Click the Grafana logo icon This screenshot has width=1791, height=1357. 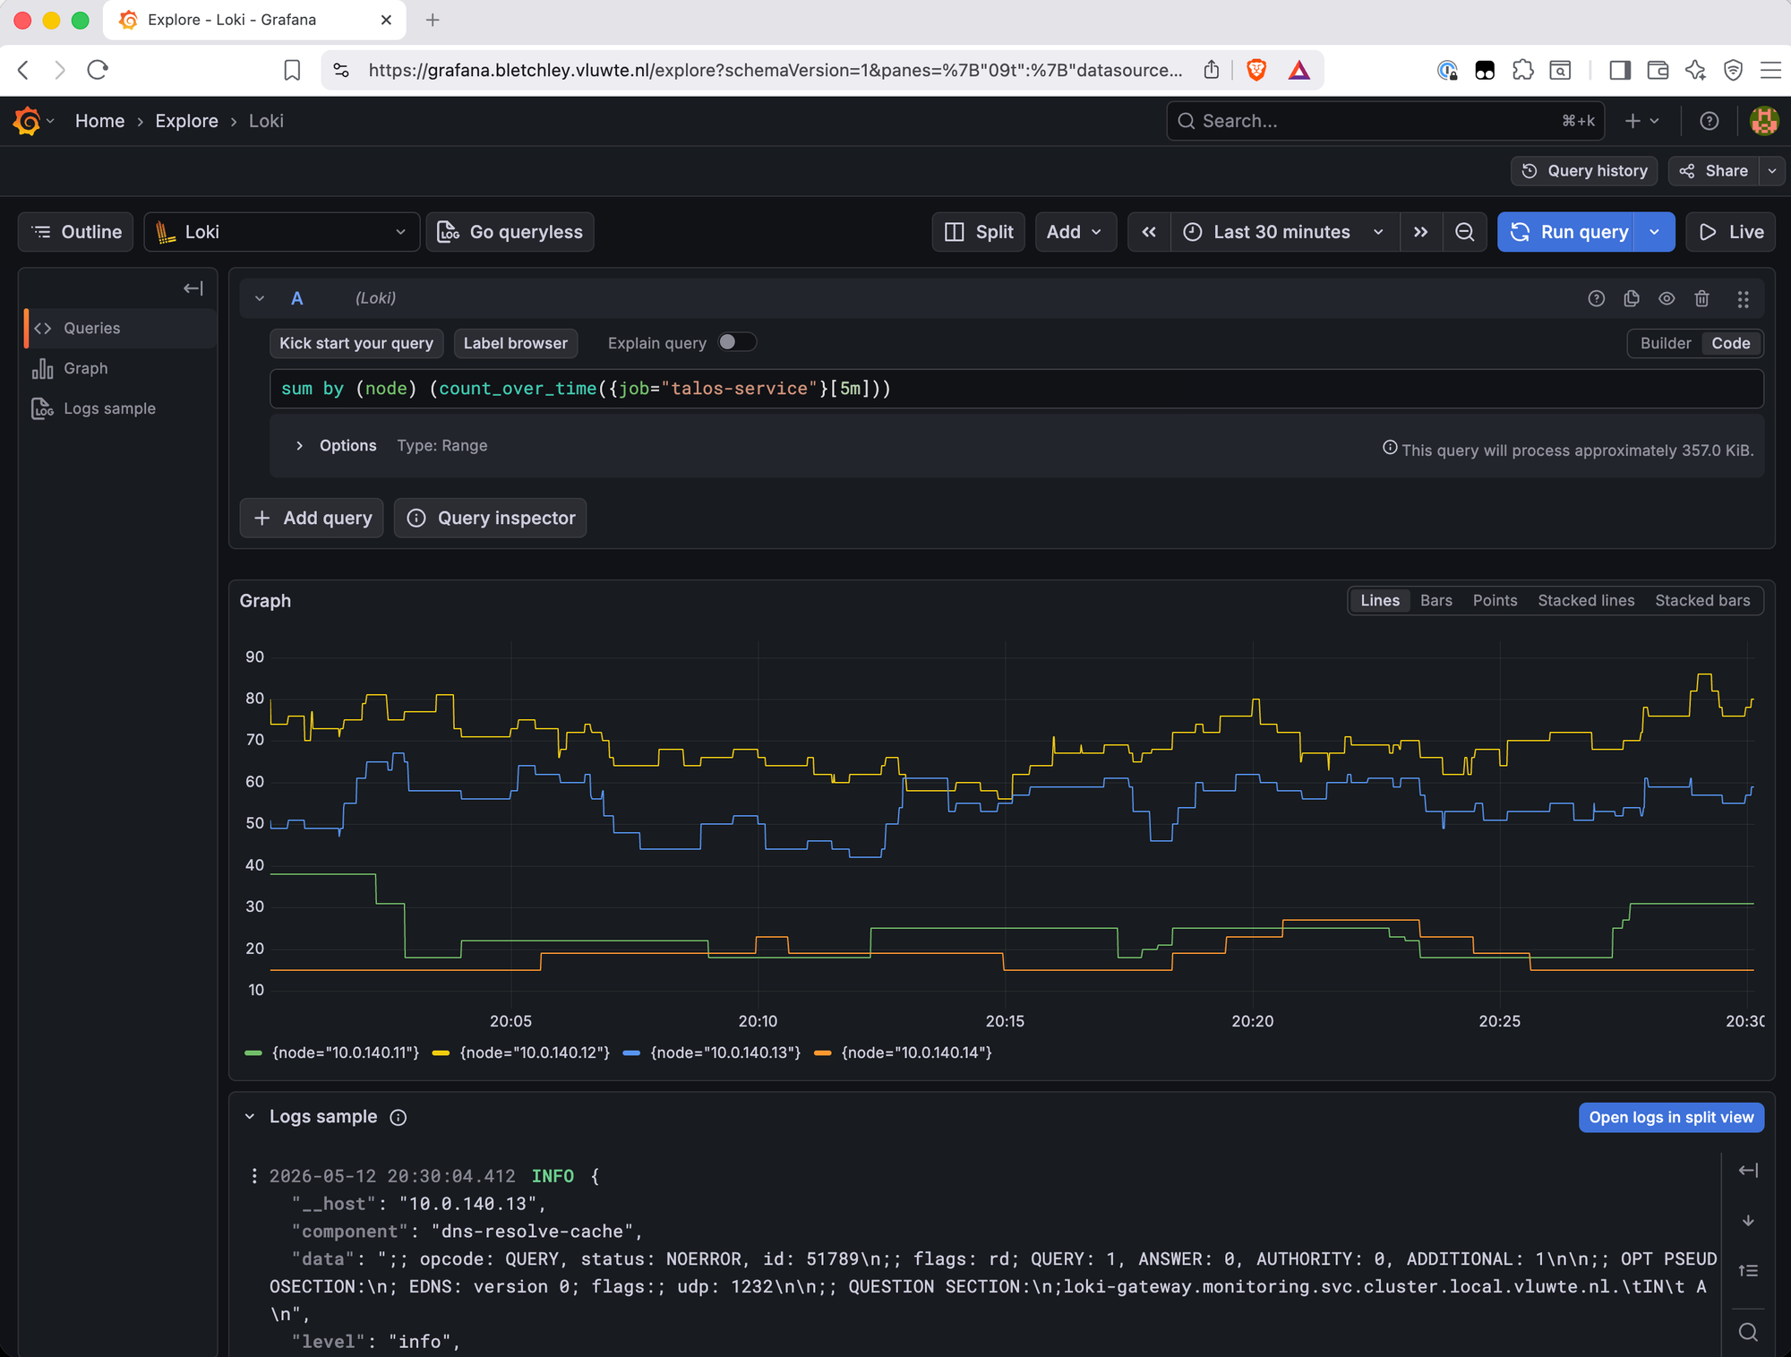[x=27, y=121]
